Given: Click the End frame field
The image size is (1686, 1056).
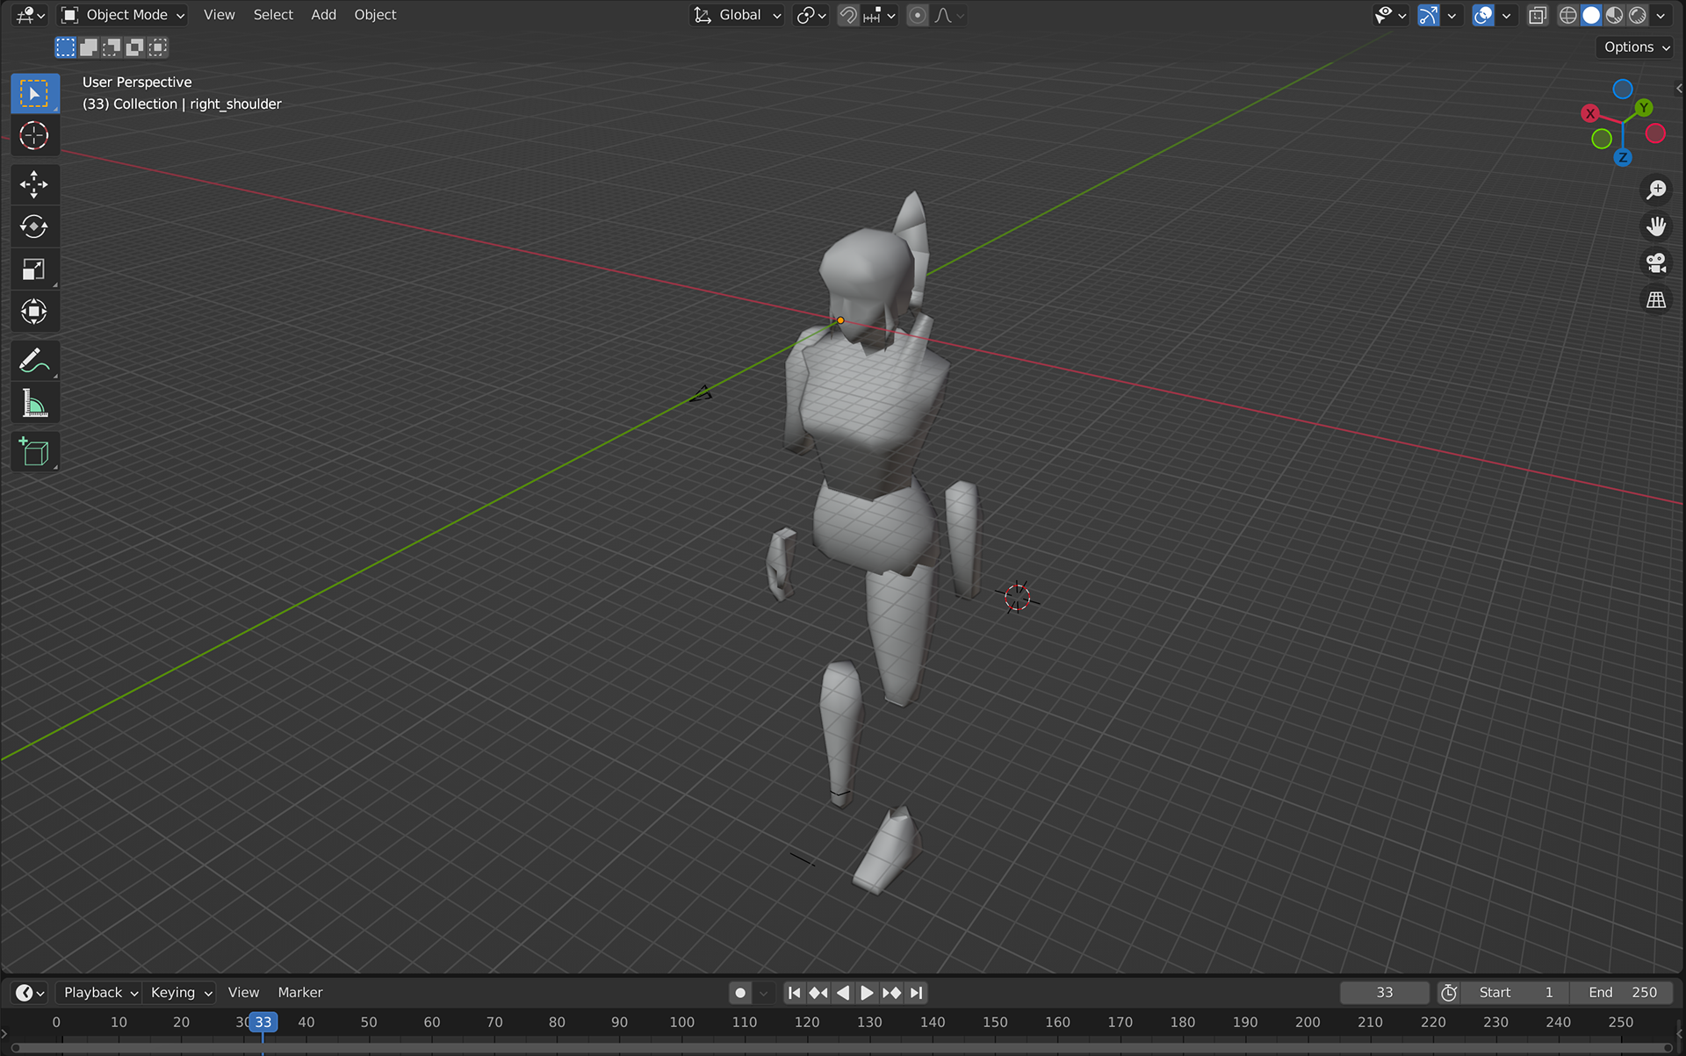Looking at the screenshot, I should coord(1621,993).
